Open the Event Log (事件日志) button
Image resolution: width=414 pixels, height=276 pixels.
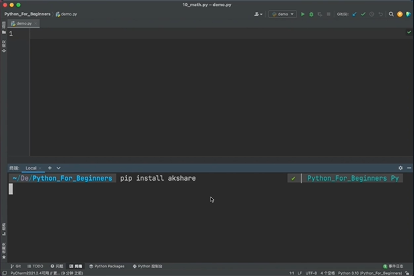click(x=393, y=266)
